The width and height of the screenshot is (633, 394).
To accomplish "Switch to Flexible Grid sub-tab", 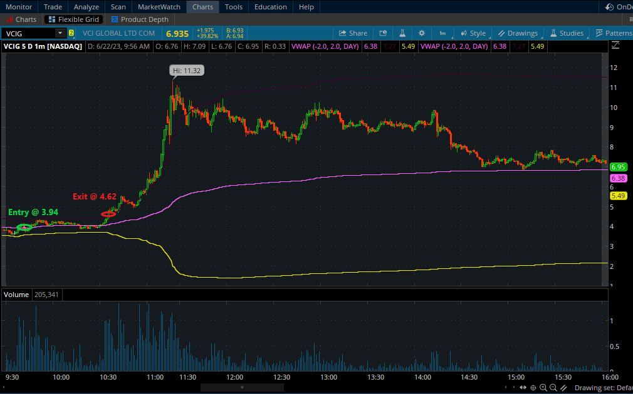I will pos(74,19).
